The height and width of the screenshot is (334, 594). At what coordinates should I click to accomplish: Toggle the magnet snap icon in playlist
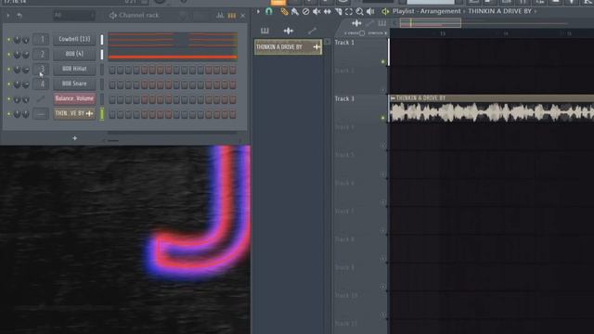[x=269, y=11]
